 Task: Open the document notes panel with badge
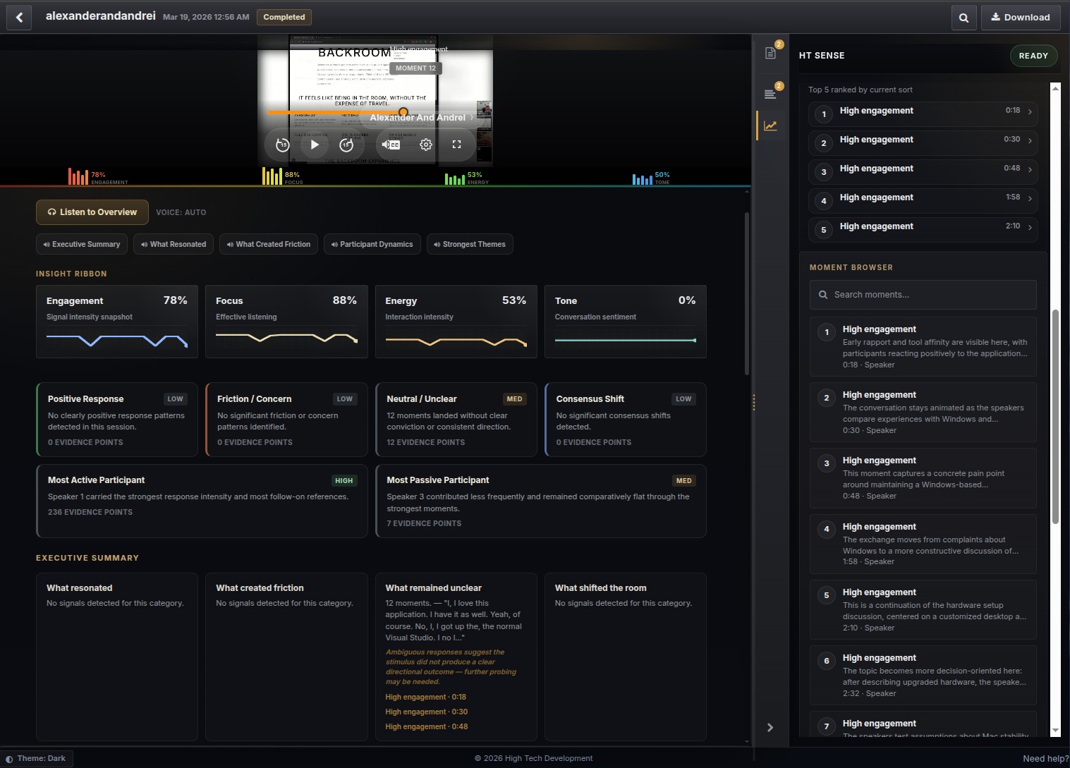(x=770, y=52)
